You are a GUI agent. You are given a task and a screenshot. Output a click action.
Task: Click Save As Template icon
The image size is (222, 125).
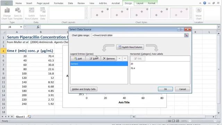point(18,11)
